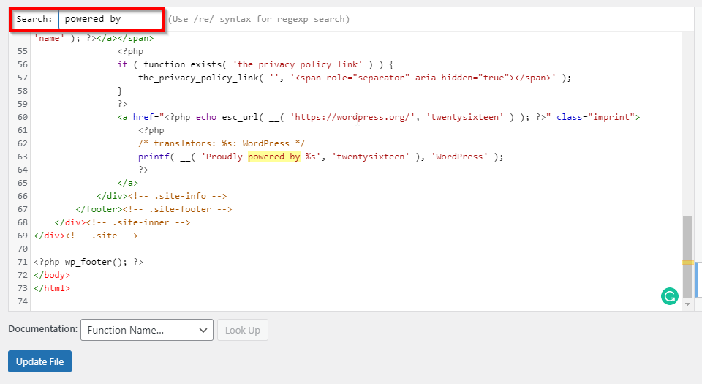702x384 pixels.
Task: Click the scrollbar down arrow
Action: (687, 304)
